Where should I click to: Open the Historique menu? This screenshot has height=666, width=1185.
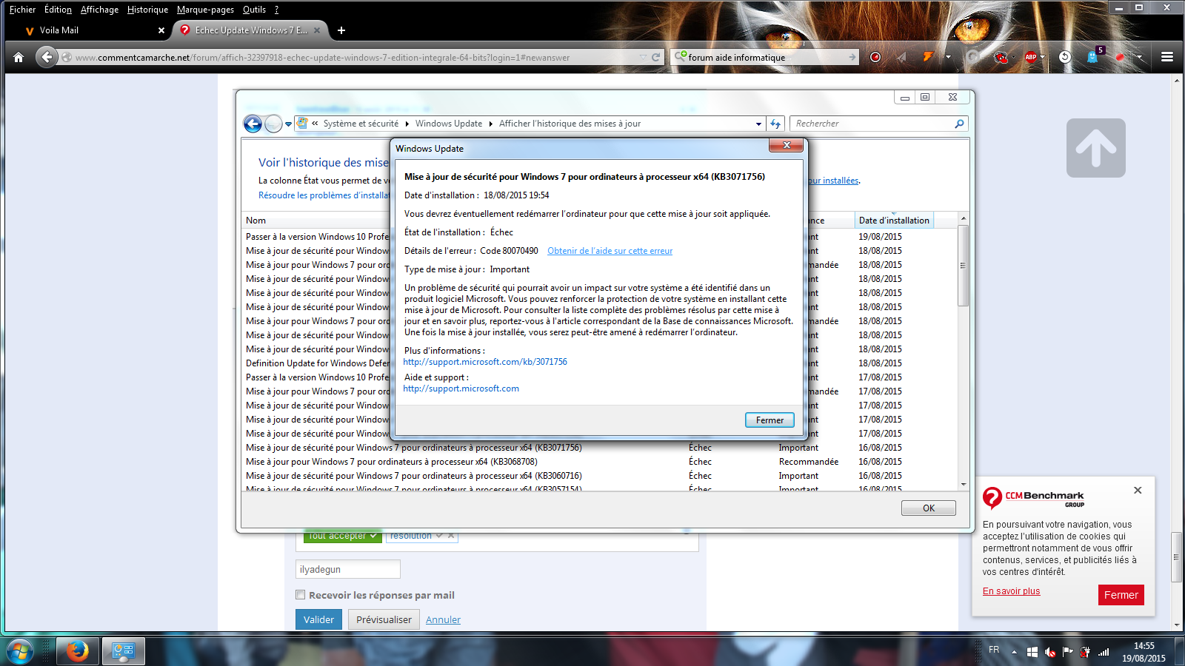(147, 10)
